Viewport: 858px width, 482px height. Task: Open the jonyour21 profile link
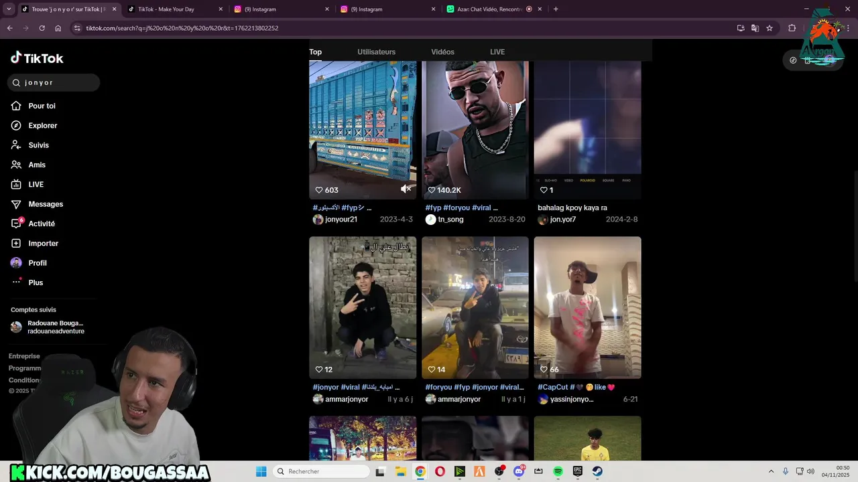pos(341,220)
